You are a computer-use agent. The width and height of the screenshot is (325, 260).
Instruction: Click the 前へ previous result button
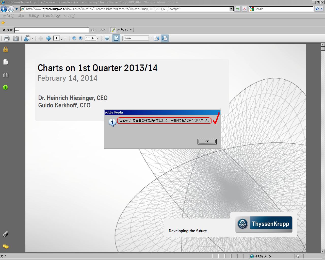tap(94, 30)
